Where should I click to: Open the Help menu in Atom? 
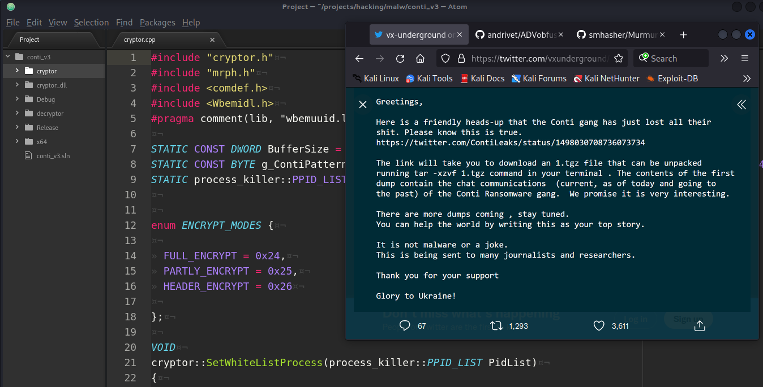tap(191, 23)
